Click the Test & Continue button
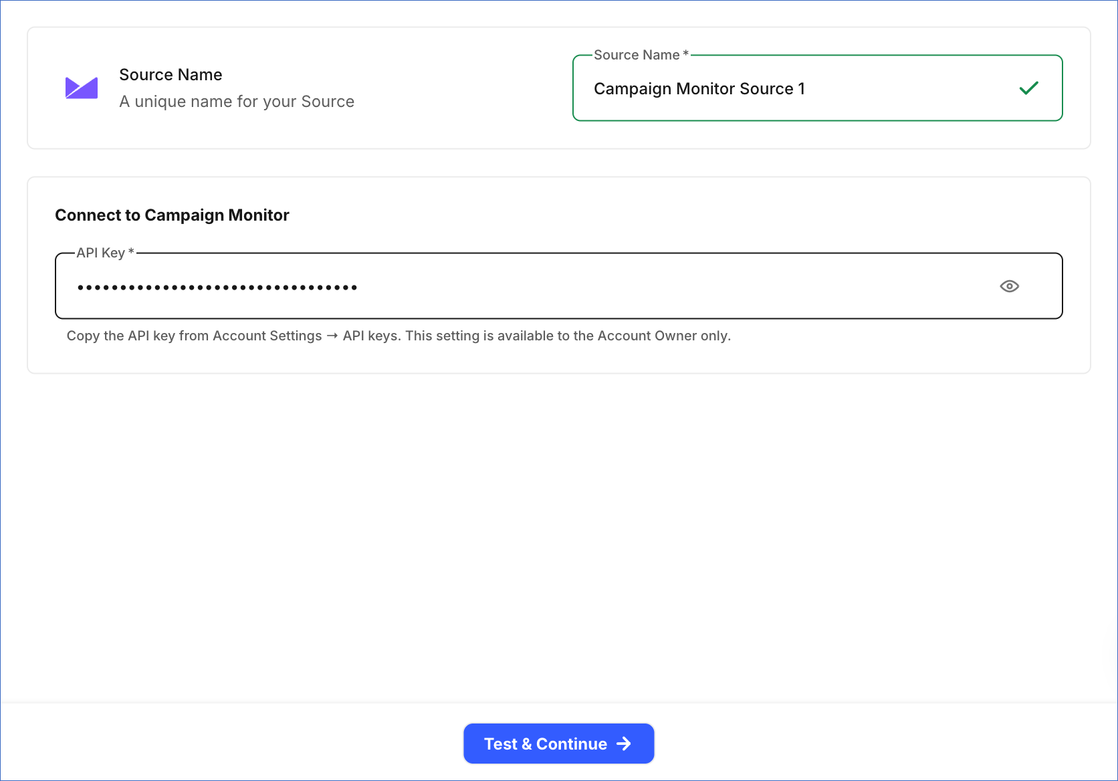This screenshot has height=781, width=1118. (558, 744)
